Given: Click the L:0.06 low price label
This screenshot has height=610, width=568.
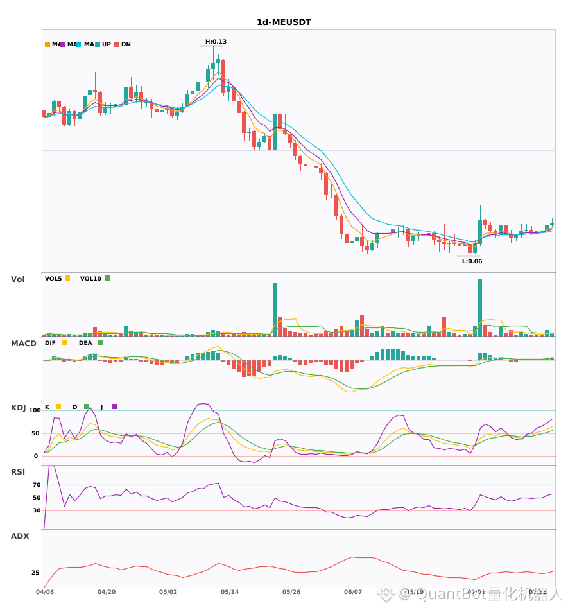Looking at the screenshot, I should click(x=472, y=261).
